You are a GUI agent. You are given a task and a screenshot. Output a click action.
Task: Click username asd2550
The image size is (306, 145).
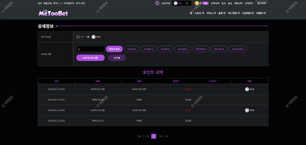coord(166,3)
